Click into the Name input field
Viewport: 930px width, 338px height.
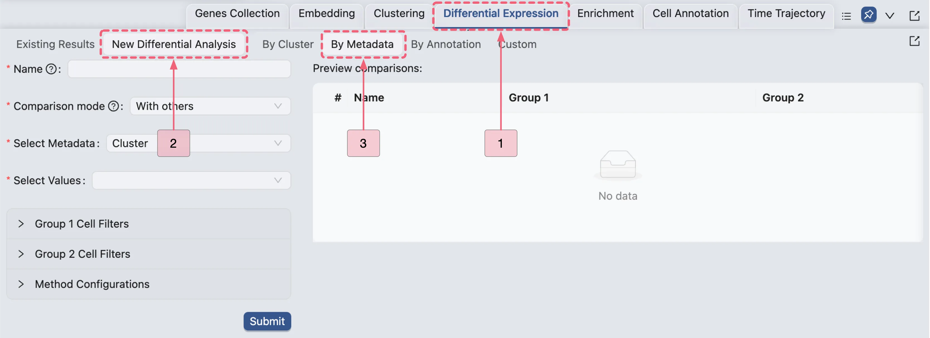(179, 69)
